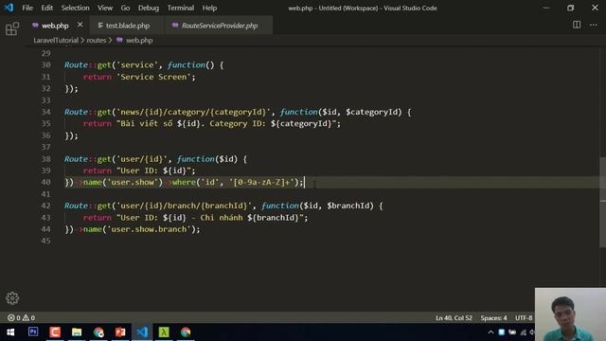The image size is (606, 341).
Task: Open the Edit menu
Action: [46, 8]
